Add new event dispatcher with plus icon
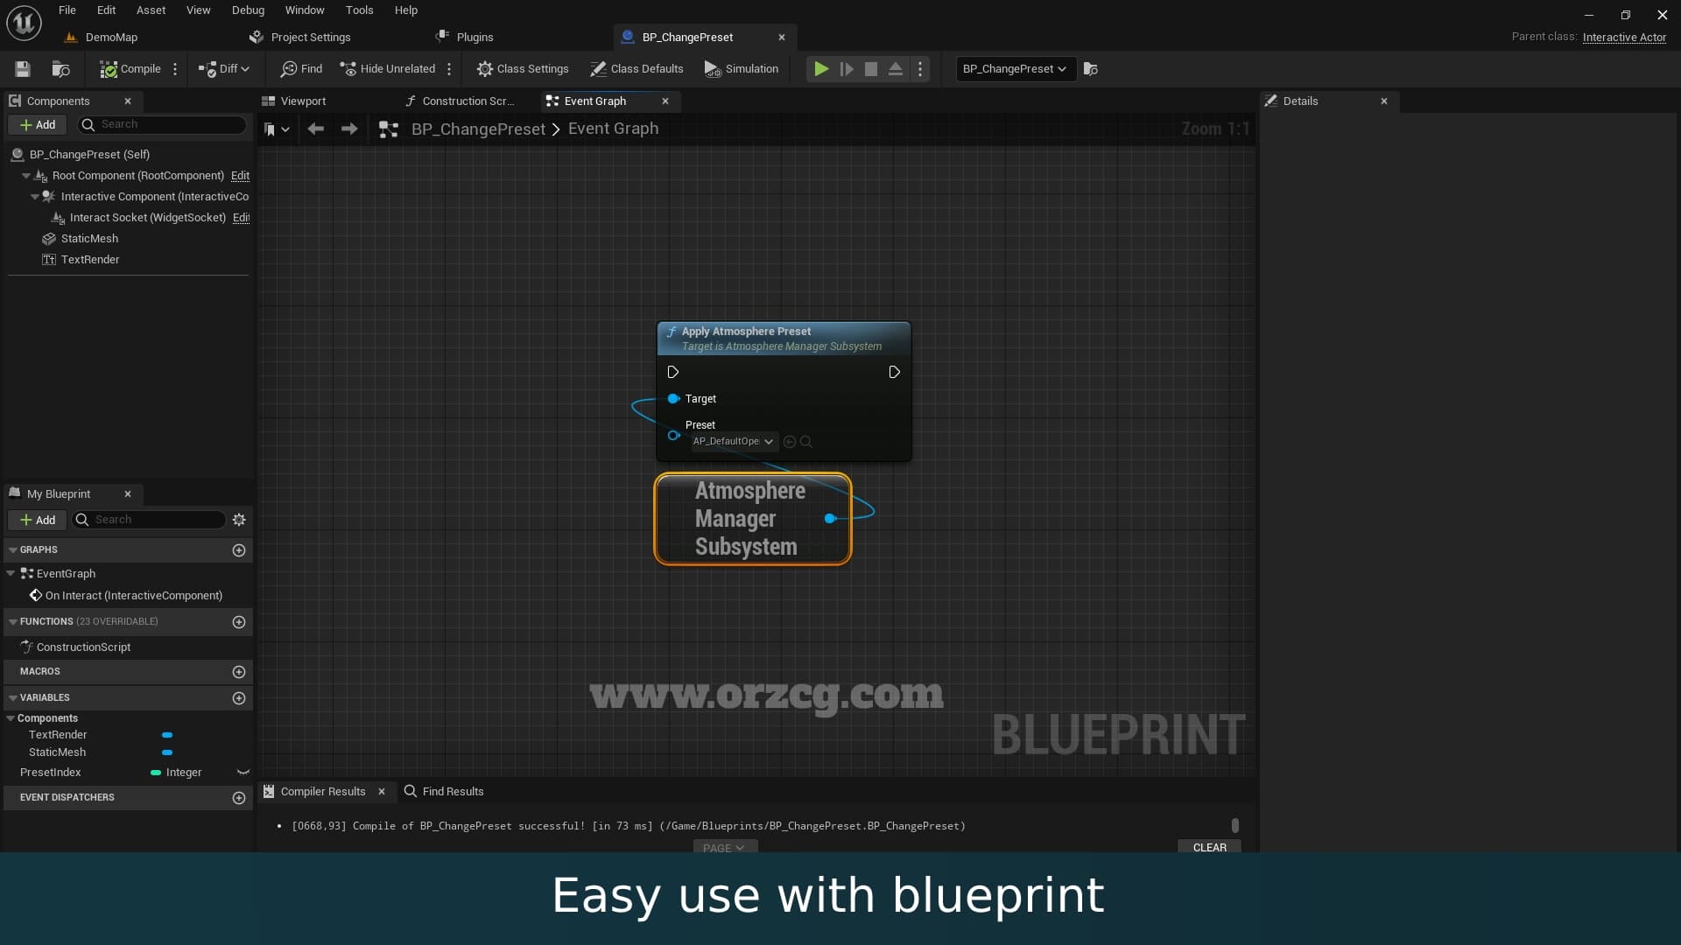 tap(239, 798)
